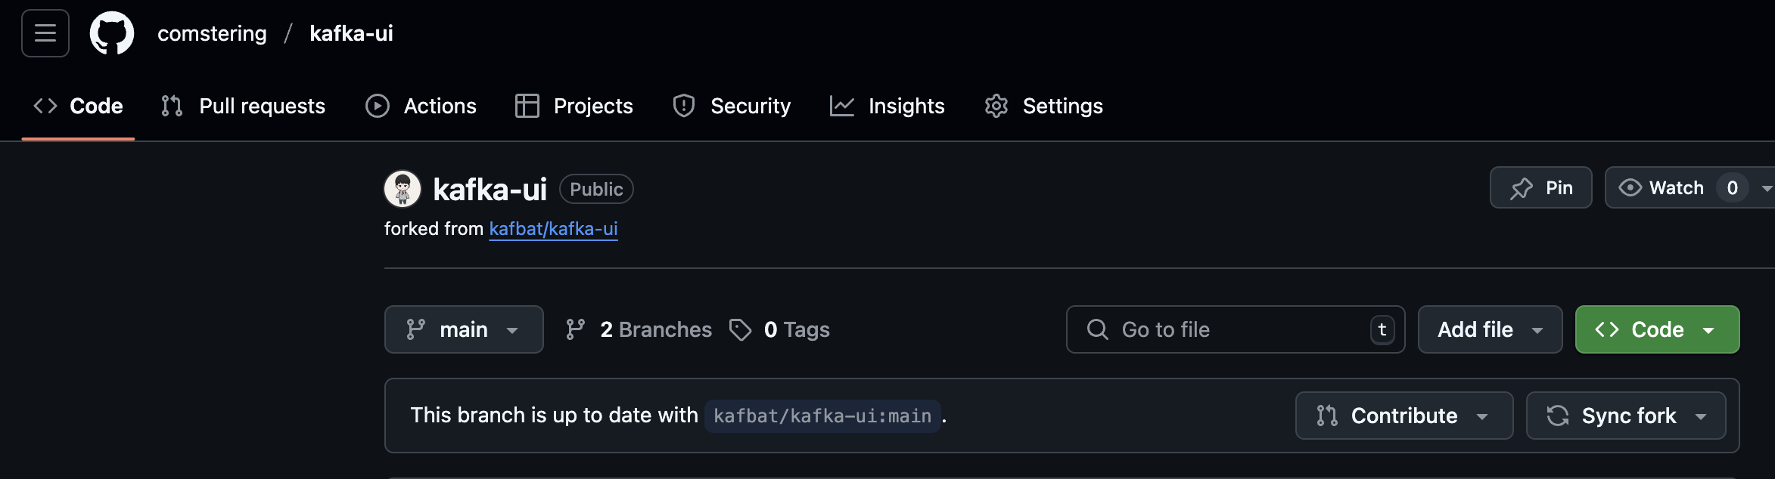Screen dimensions: 1775x479
Task: Switch to the Projects tab
Action: click(x=574, y=106)
